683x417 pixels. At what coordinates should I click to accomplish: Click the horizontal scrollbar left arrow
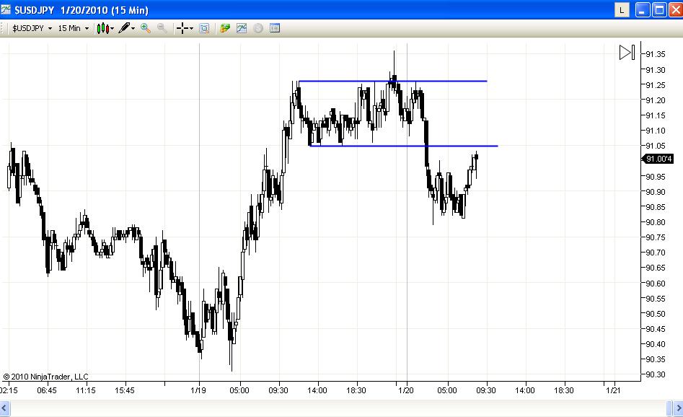pos(5,409)
